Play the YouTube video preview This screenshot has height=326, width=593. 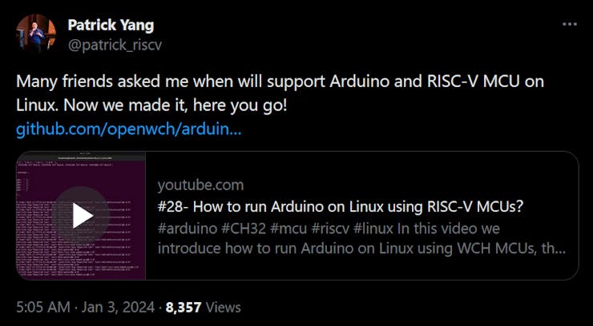81,216
